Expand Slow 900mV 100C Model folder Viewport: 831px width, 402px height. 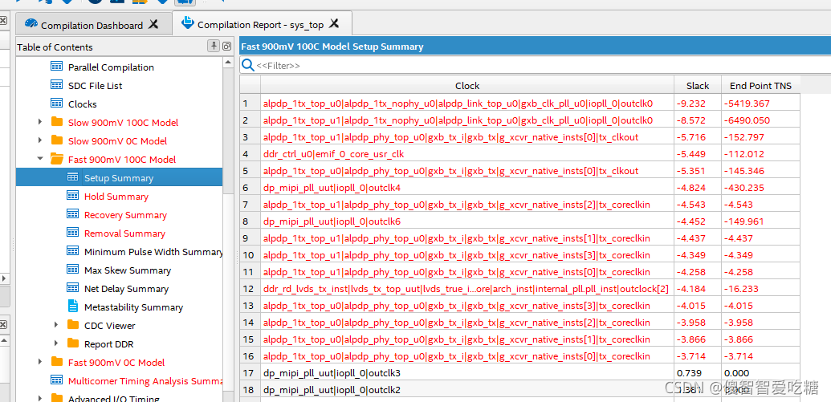[x=40, y=122]
